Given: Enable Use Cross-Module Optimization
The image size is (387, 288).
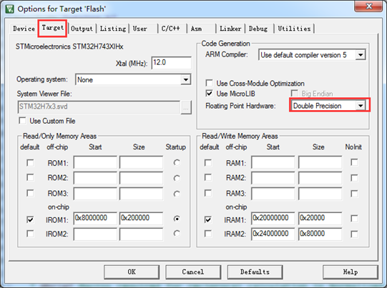Looking at the screenshot, I should [209, 83].
